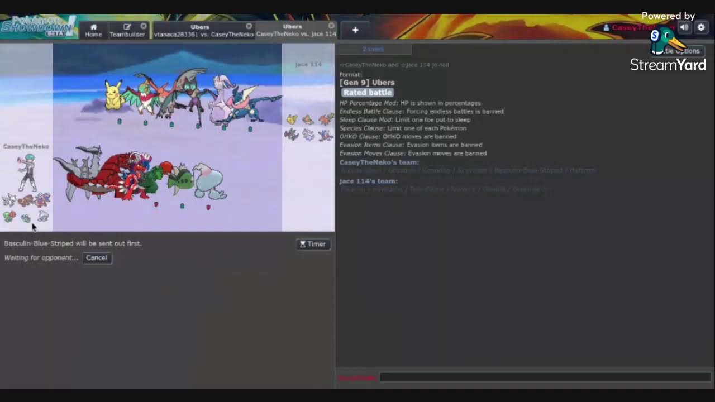Viewport: 715px width, 402px height.
Task: Click the Sleep Clause Mod rule line
Action: click(x=405, y=119)
